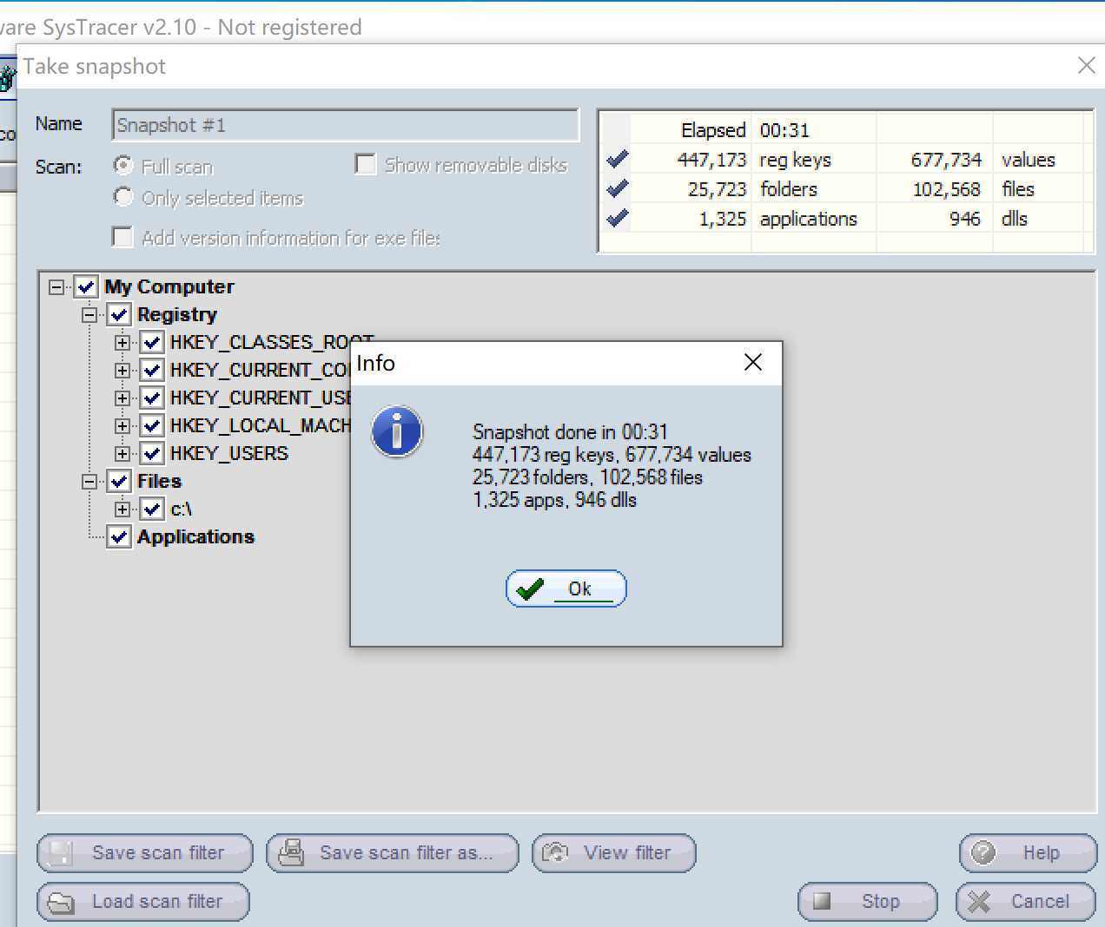Screen dimensions: 1105x927
Task: Toggle Show removable disks checkbox
Action: (x=366, y=164)
